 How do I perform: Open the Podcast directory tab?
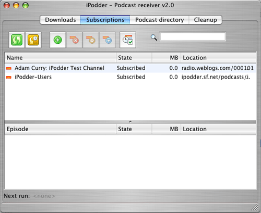coord(159,20)
